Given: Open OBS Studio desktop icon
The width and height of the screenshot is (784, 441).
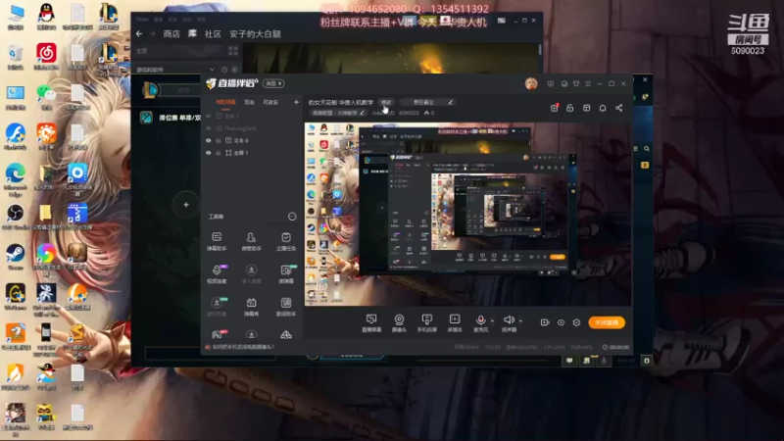Looking at the screenshot, I should coord(16,217).
